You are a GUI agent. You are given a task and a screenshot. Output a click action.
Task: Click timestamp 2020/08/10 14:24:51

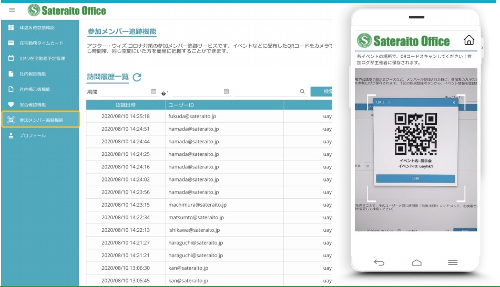(126, 129)
